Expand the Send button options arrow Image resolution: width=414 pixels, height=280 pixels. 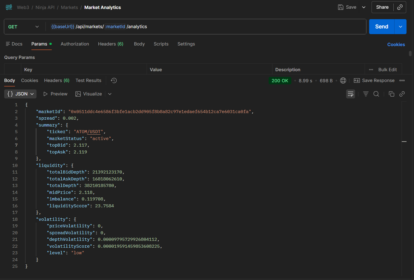400,27
